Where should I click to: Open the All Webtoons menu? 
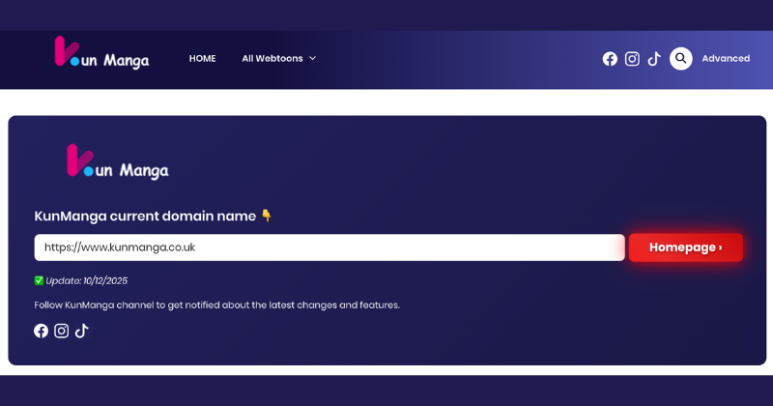(272, 59)
